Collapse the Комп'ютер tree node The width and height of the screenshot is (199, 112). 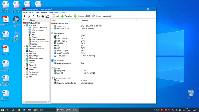pos(24,25)
